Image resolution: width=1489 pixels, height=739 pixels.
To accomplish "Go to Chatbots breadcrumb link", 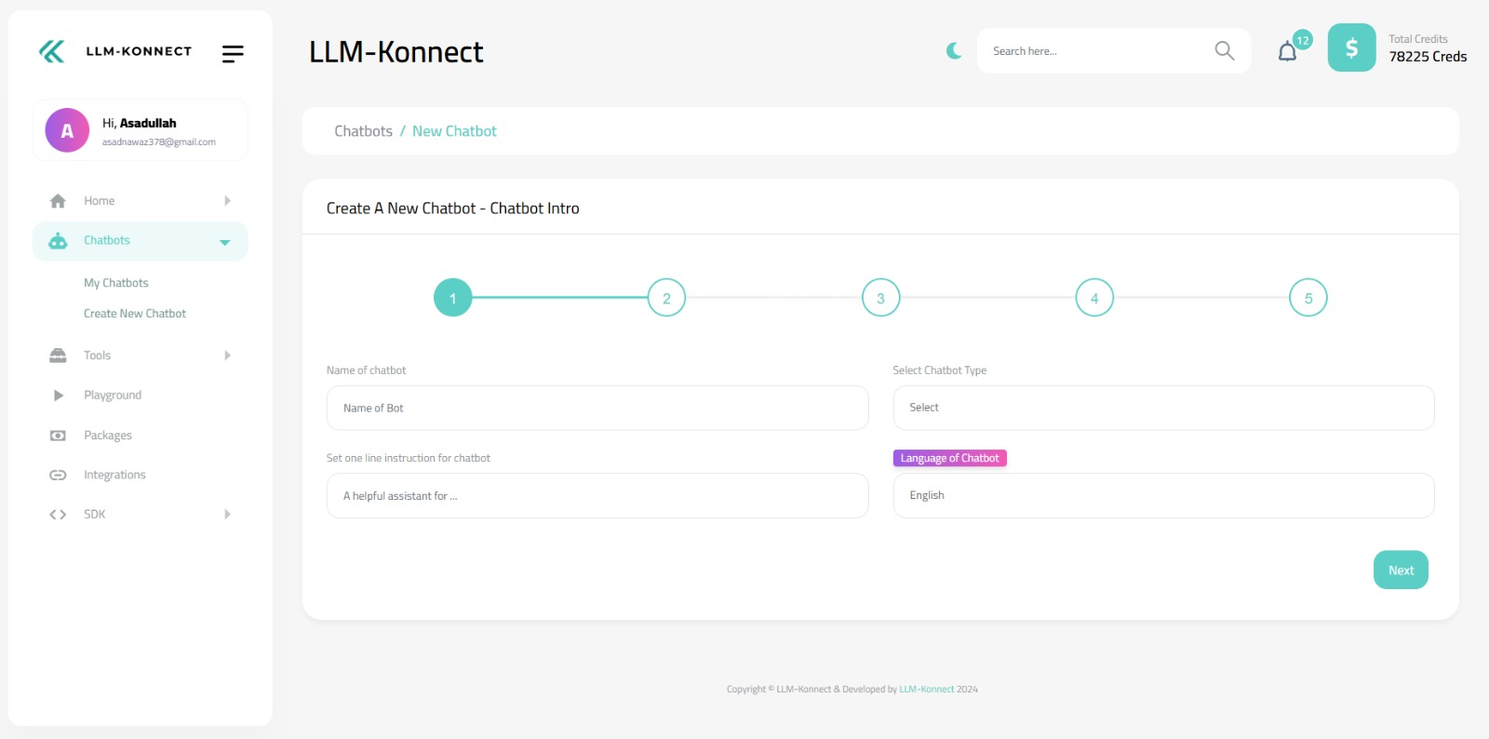I will pyautogui.click(x=363, y=131).
